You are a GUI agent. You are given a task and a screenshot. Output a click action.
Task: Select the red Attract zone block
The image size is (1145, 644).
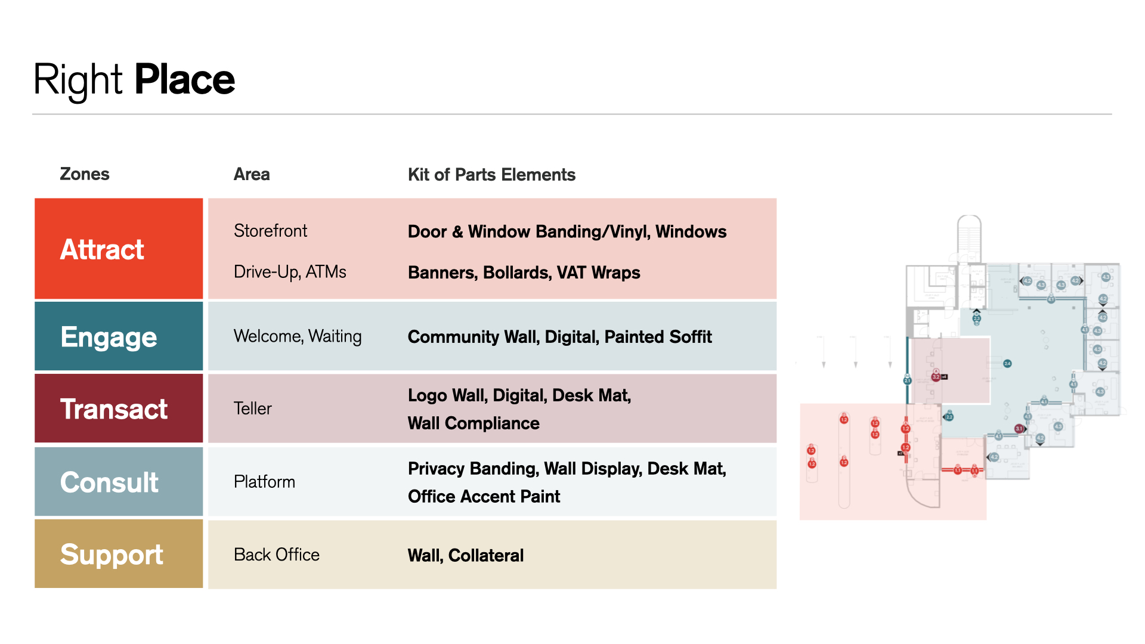coord(119,249)
